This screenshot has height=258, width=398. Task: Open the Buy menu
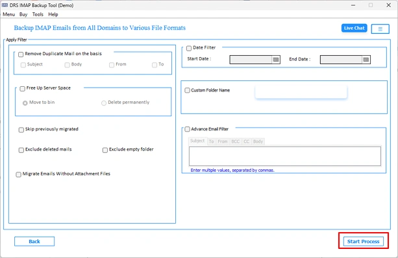(23, 14)
